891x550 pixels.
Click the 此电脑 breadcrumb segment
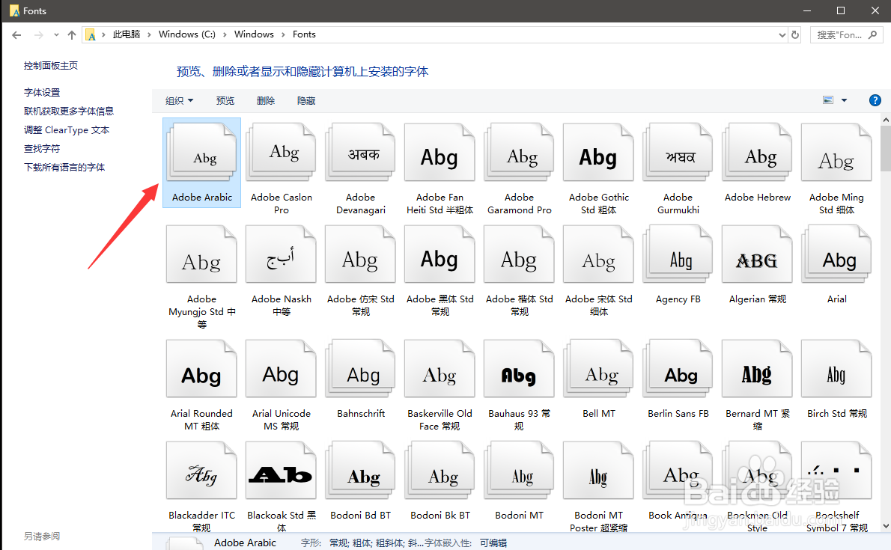point(126,34)
